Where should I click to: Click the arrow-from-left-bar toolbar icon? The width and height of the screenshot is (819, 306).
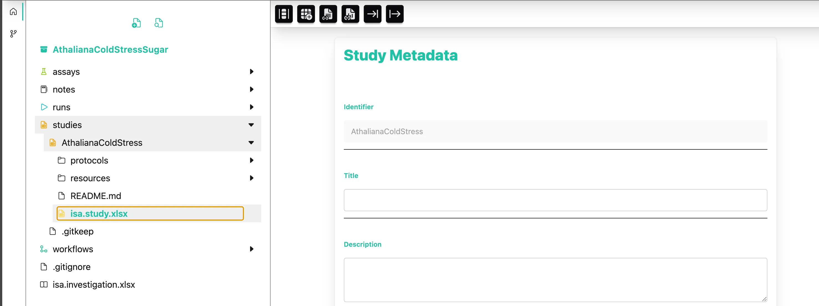395,14
